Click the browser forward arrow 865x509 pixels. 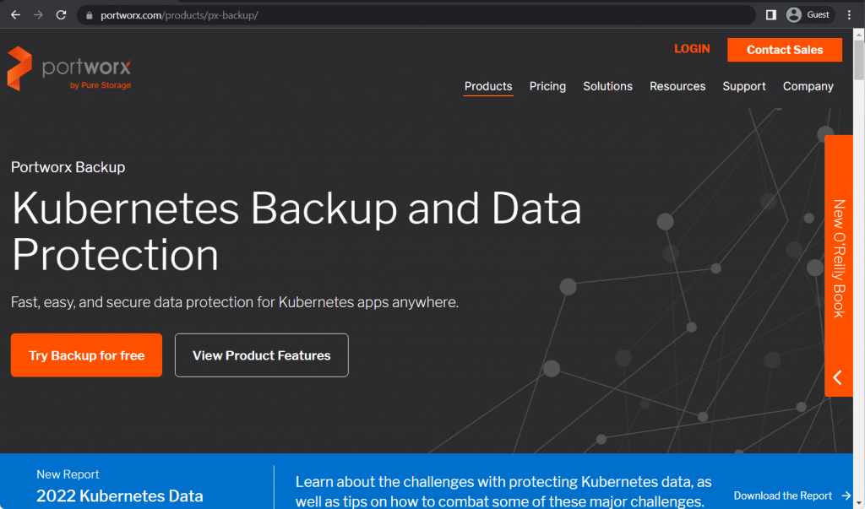point(38,15)
